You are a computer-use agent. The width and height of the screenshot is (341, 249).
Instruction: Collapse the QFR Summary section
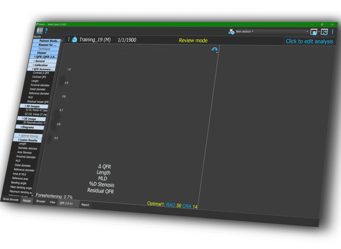(43, 69)
